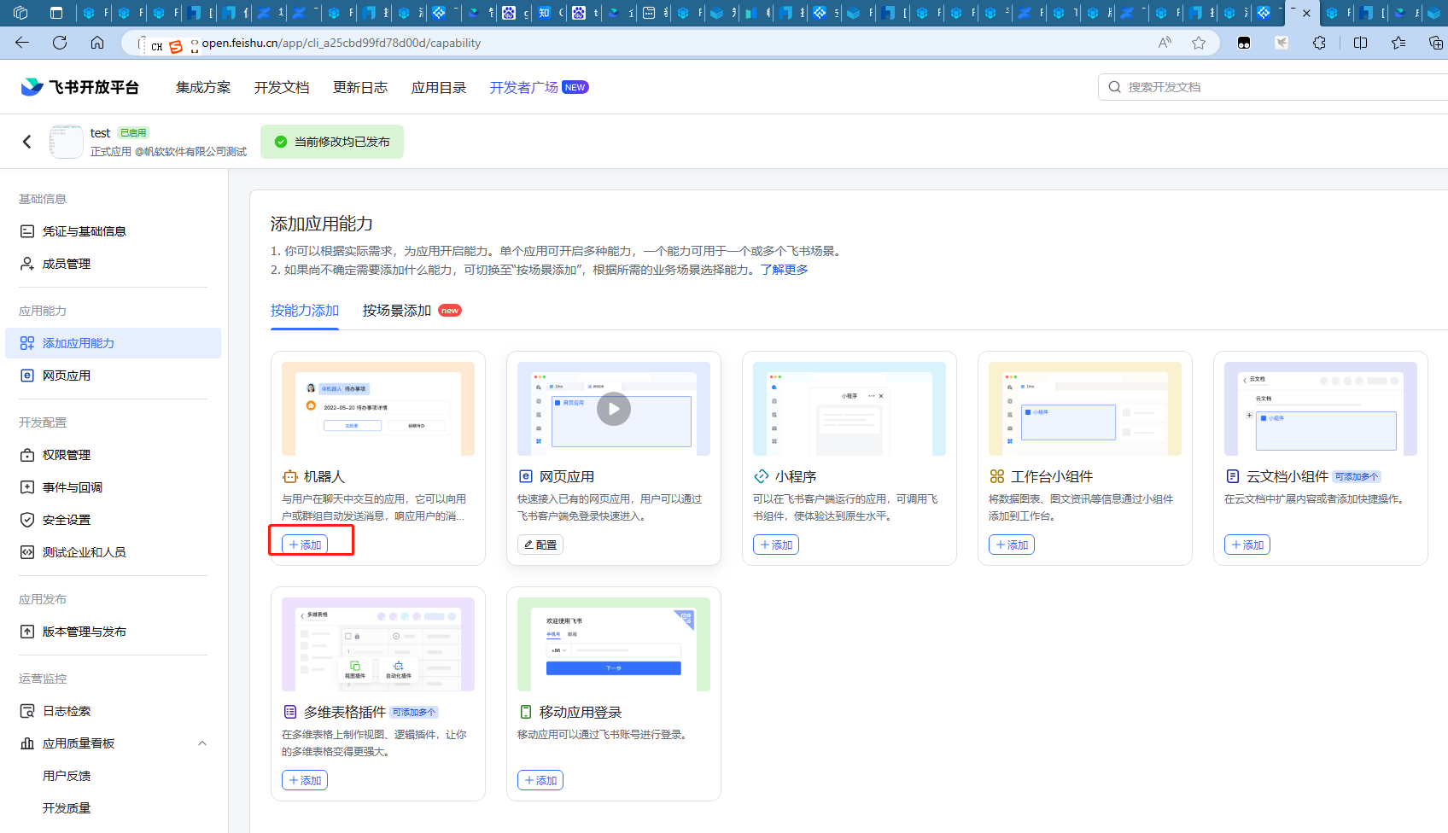The image size is (1448, 833).
Task: Go to browser home icon
Action: point(97,43)
